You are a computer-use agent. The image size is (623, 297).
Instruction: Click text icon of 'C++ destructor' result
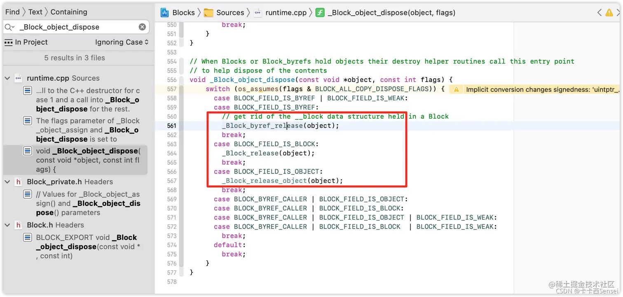[27, 91]
